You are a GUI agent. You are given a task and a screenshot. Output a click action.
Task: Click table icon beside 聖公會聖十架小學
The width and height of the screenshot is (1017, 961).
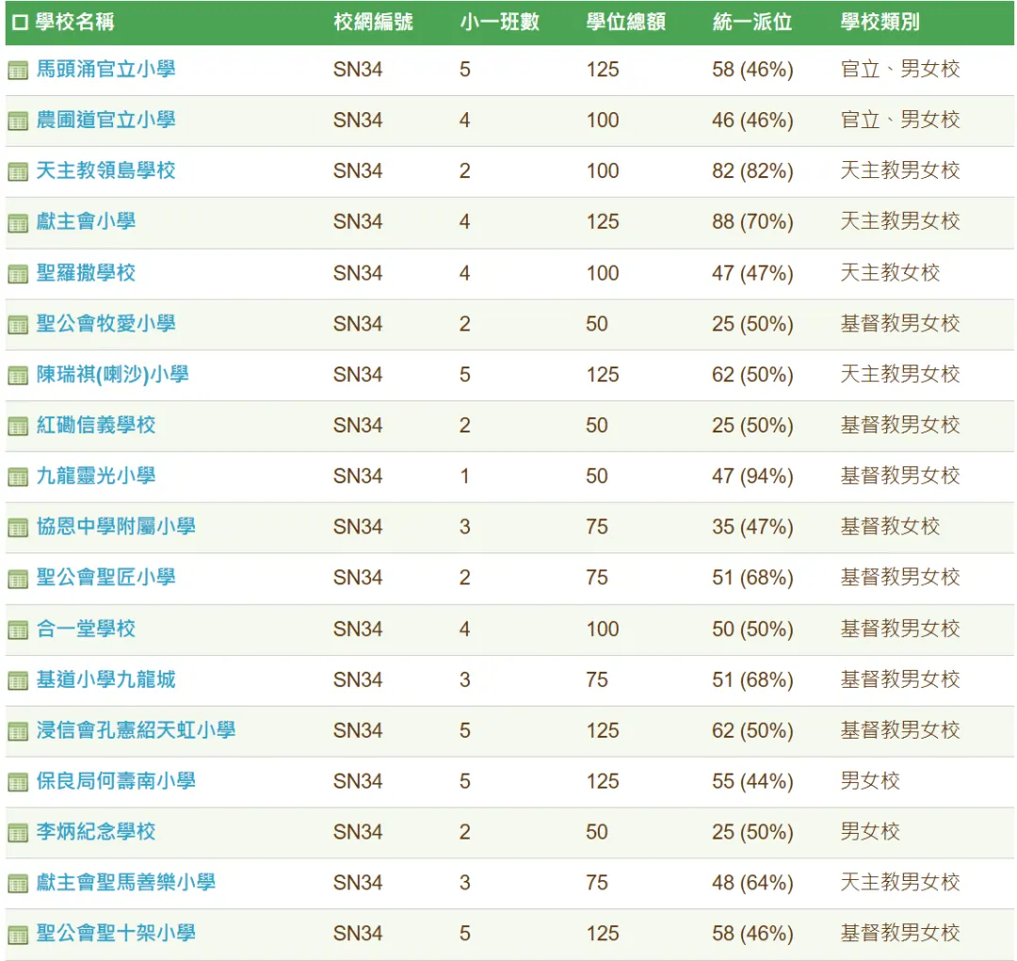coord(18,935)
